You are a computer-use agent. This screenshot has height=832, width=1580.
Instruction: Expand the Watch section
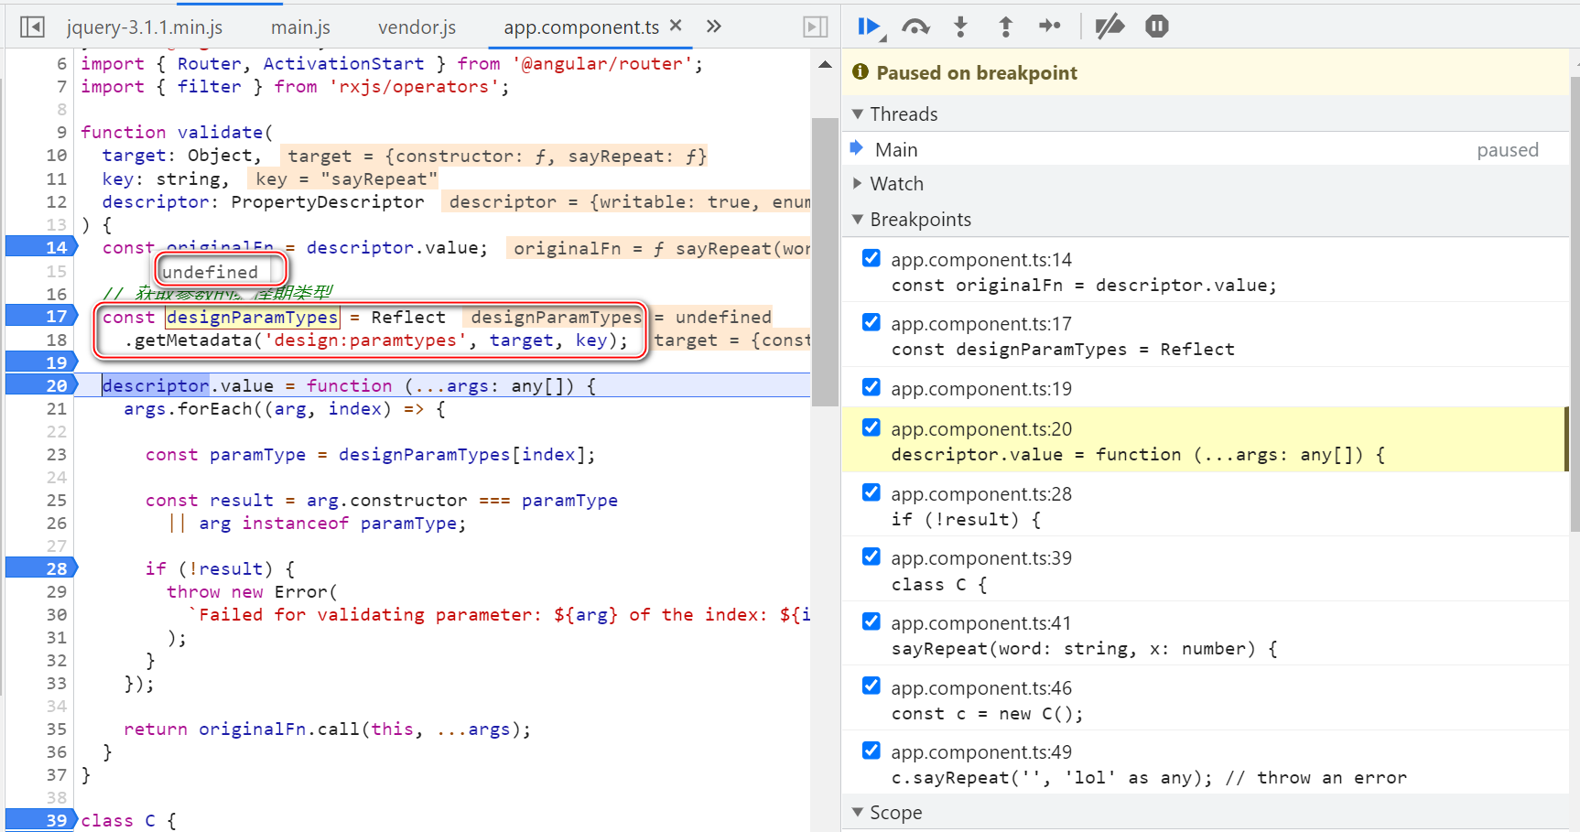click(858, 183)
